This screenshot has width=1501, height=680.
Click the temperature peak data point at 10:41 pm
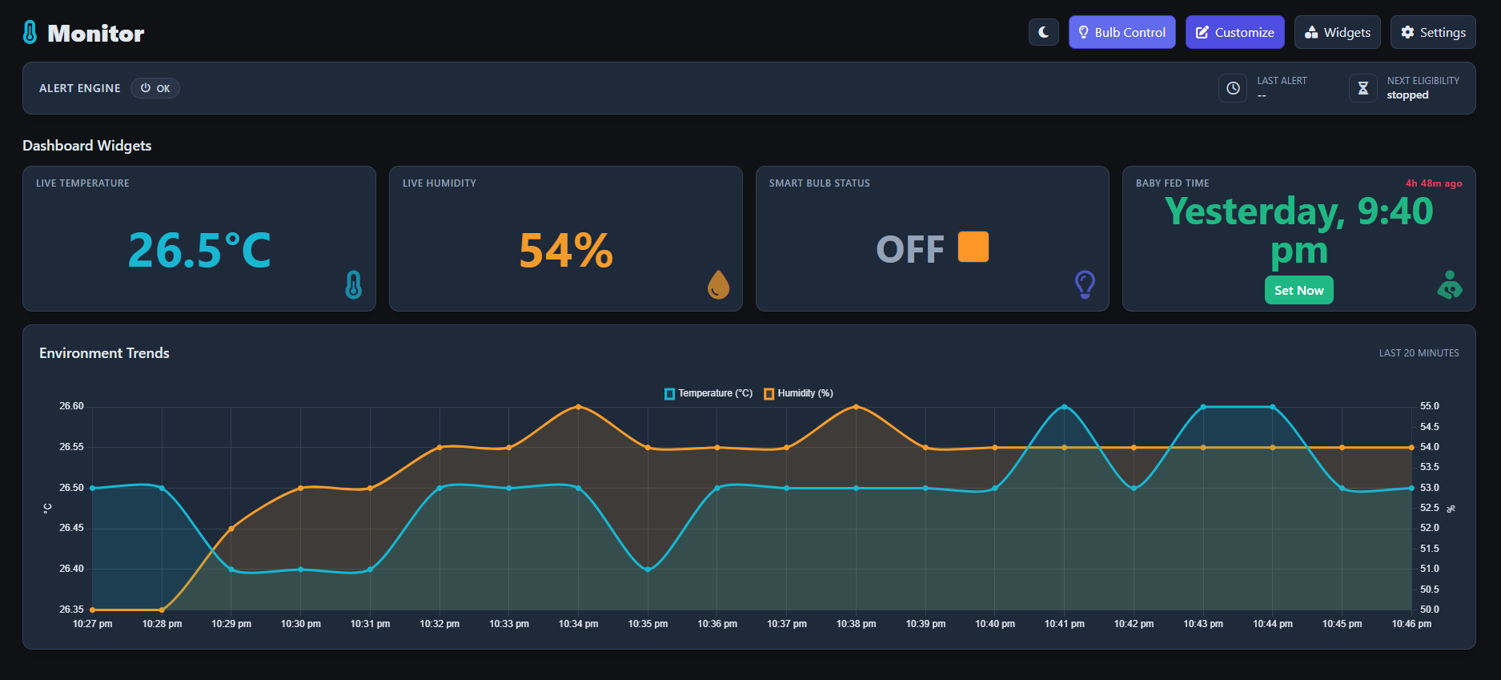coord(1065,407)
